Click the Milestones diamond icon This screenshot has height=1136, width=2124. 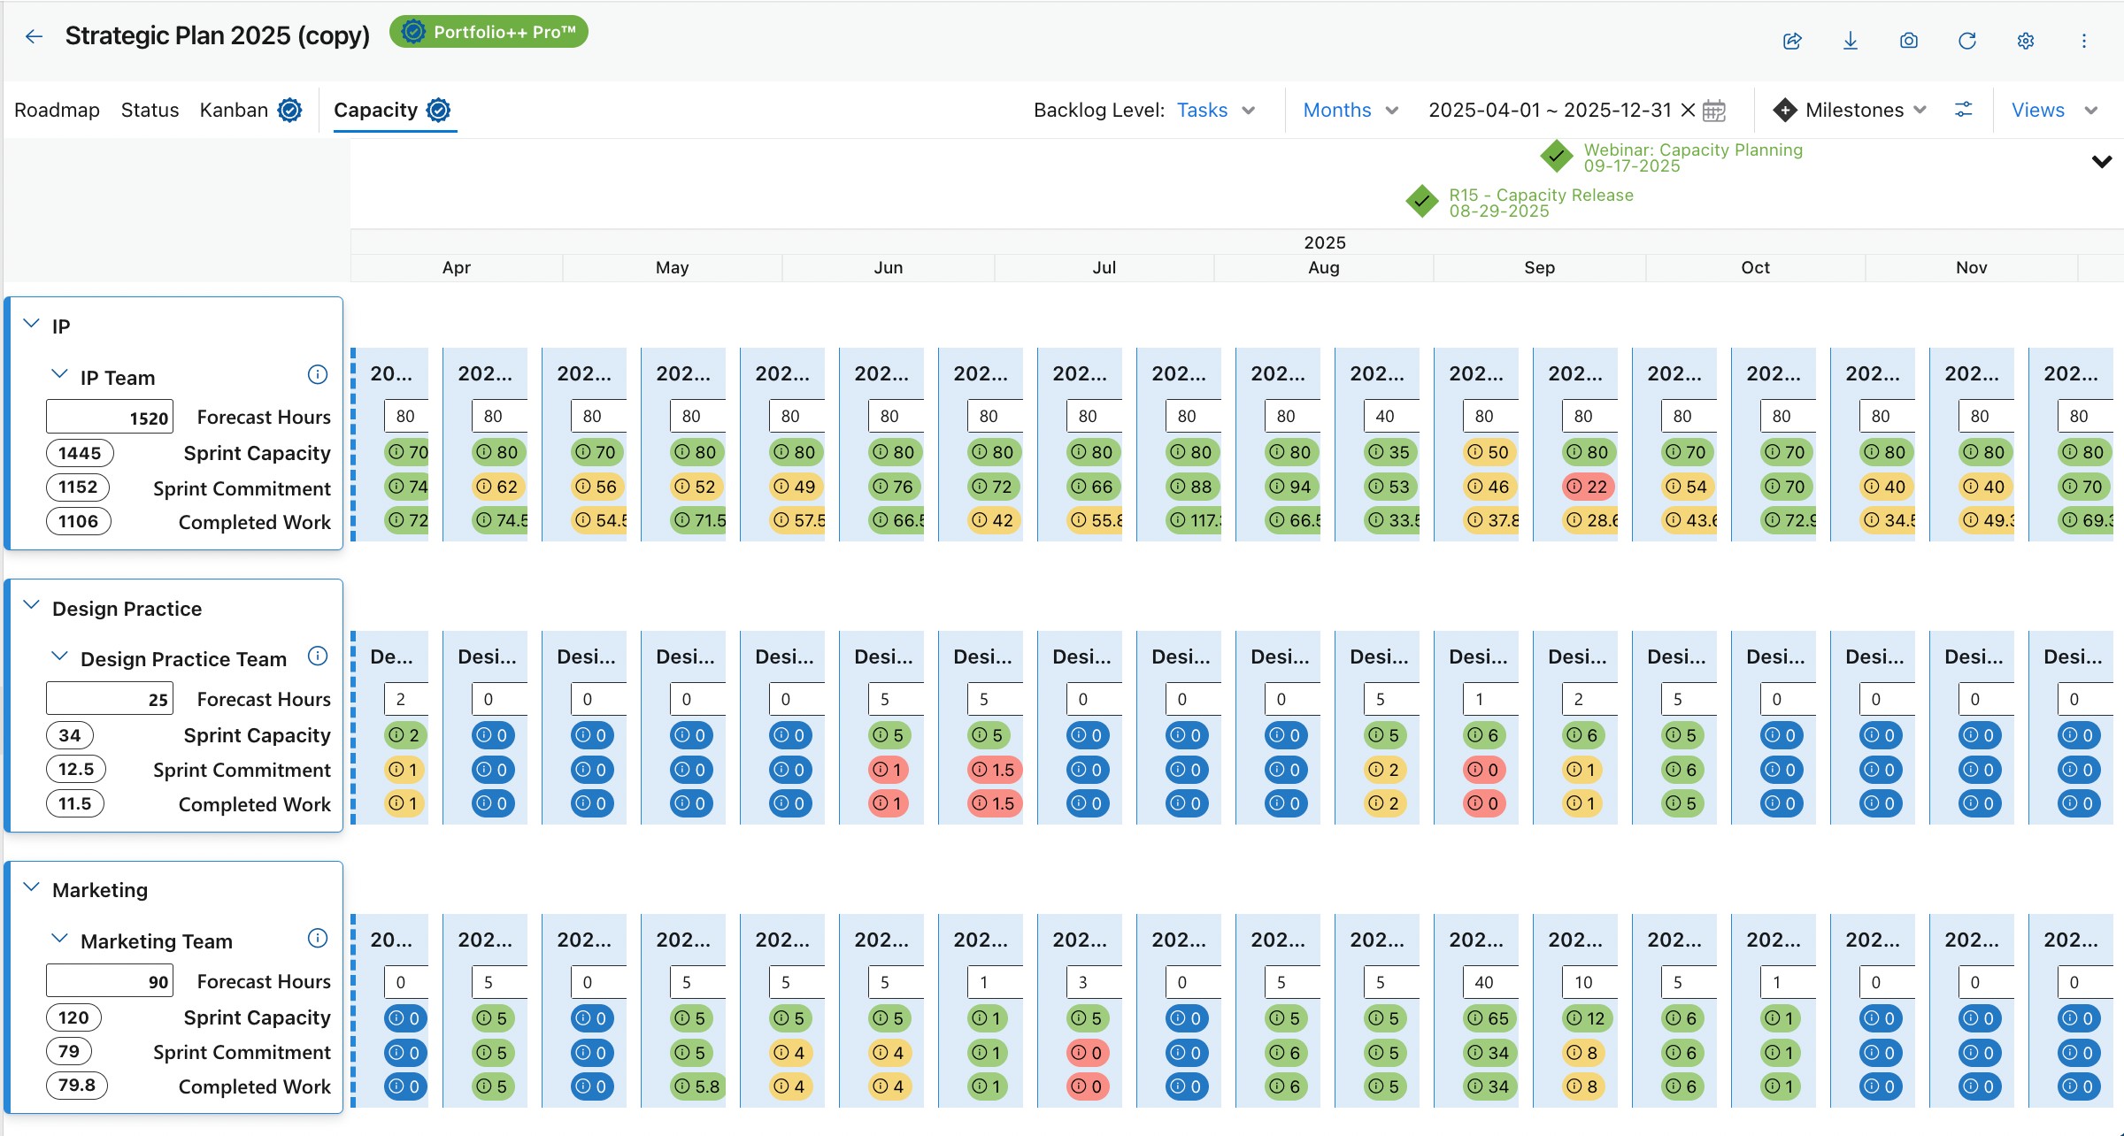tap(1785, 110)
